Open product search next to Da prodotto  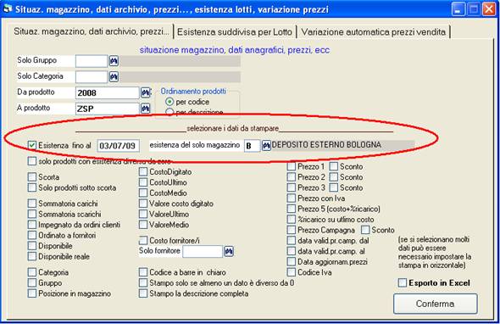[x=146, y=93]
